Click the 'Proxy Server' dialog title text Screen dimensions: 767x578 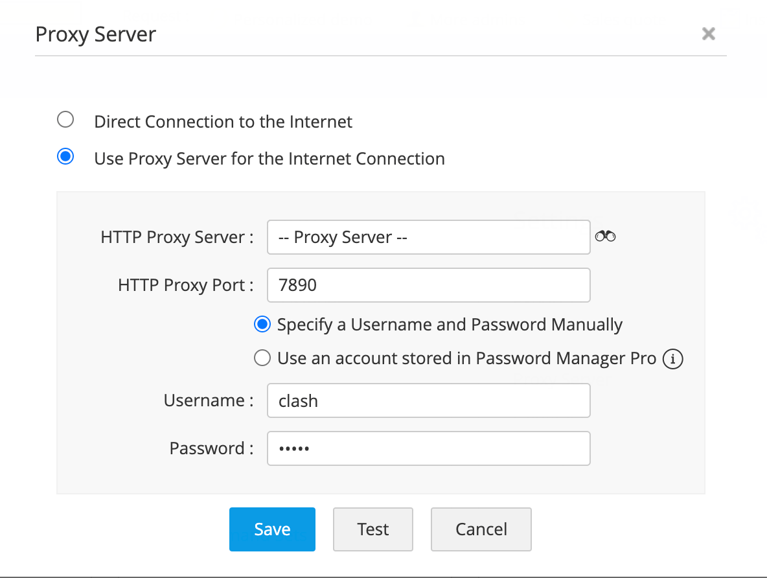coord(96,34)
